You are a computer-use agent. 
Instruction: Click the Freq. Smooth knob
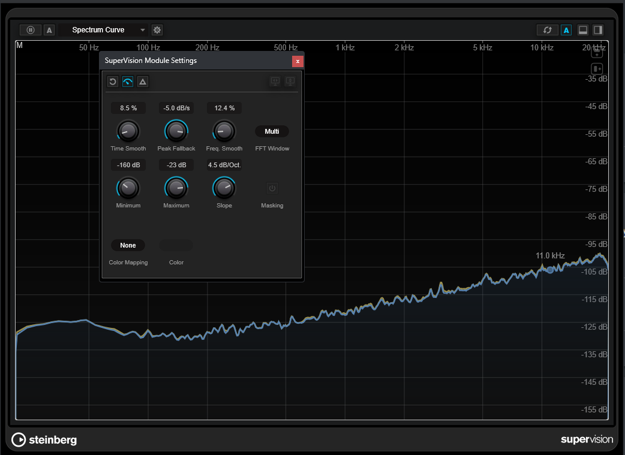click(224, 131)
